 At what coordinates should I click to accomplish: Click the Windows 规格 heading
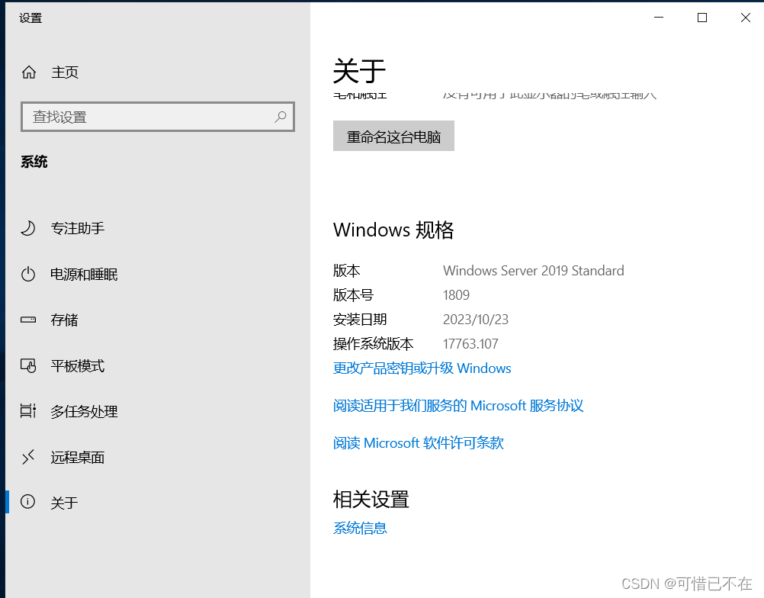(393, 230)
